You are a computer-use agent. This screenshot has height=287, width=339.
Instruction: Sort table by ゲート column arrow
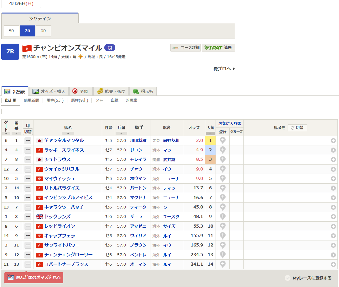[6, 134]
